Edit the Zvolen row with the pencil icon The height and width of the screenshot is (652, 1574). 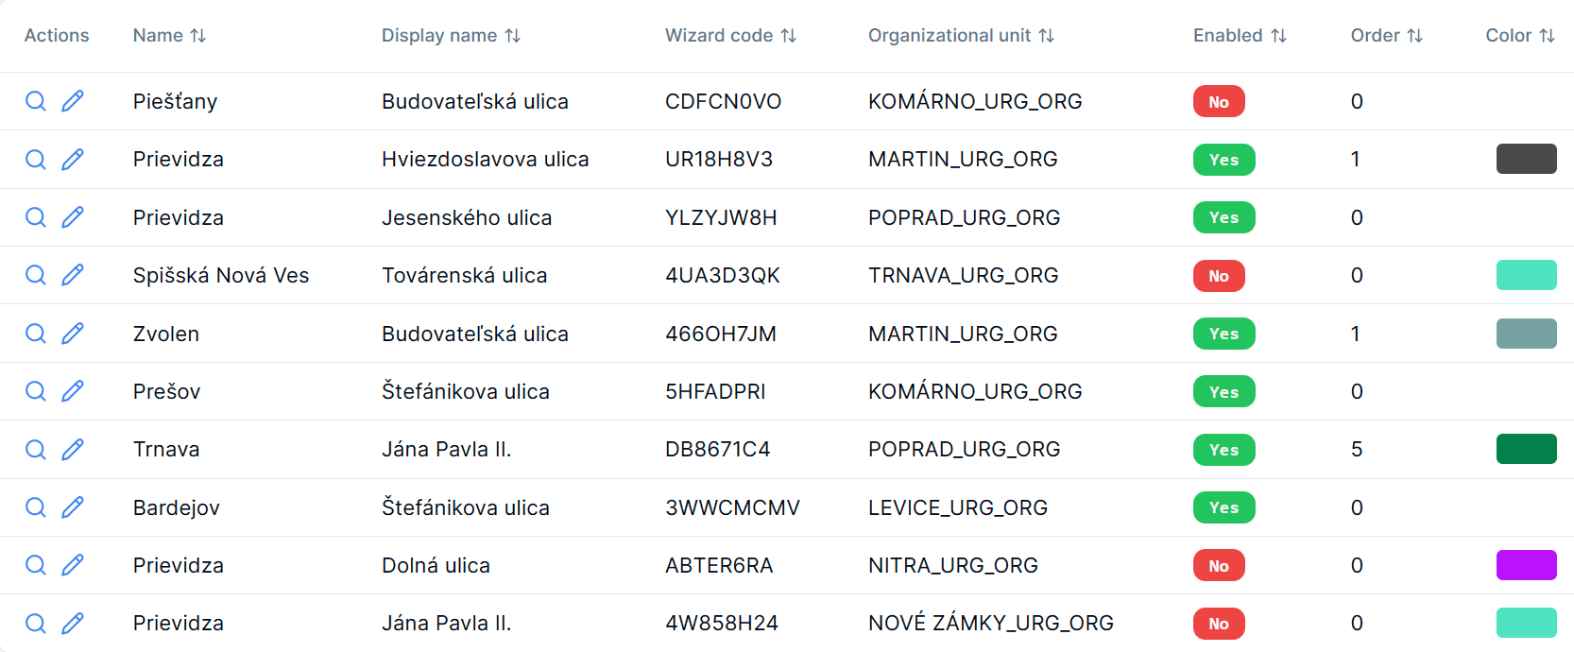click(73, 334)
